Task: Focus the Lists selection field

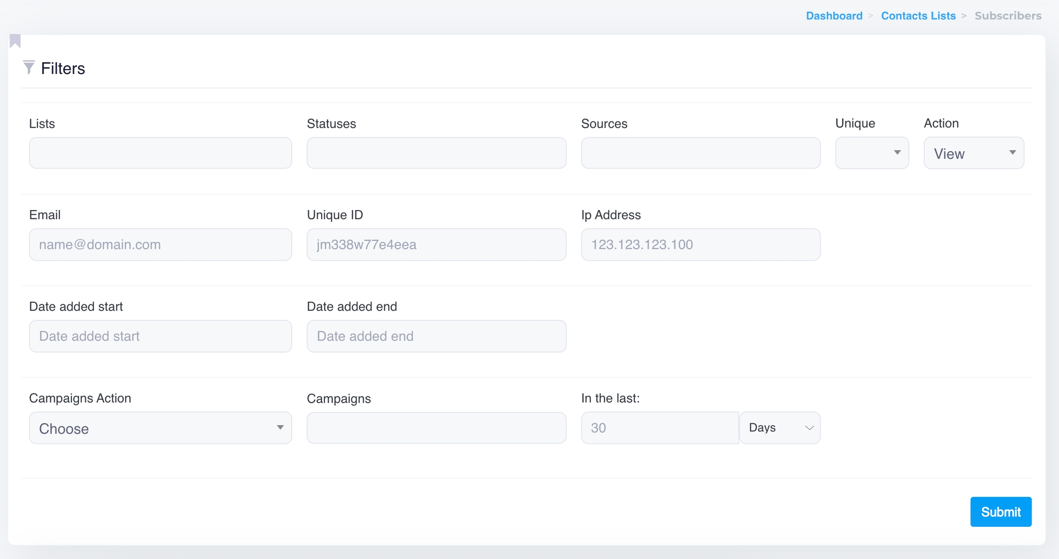Action: point(160,153)
